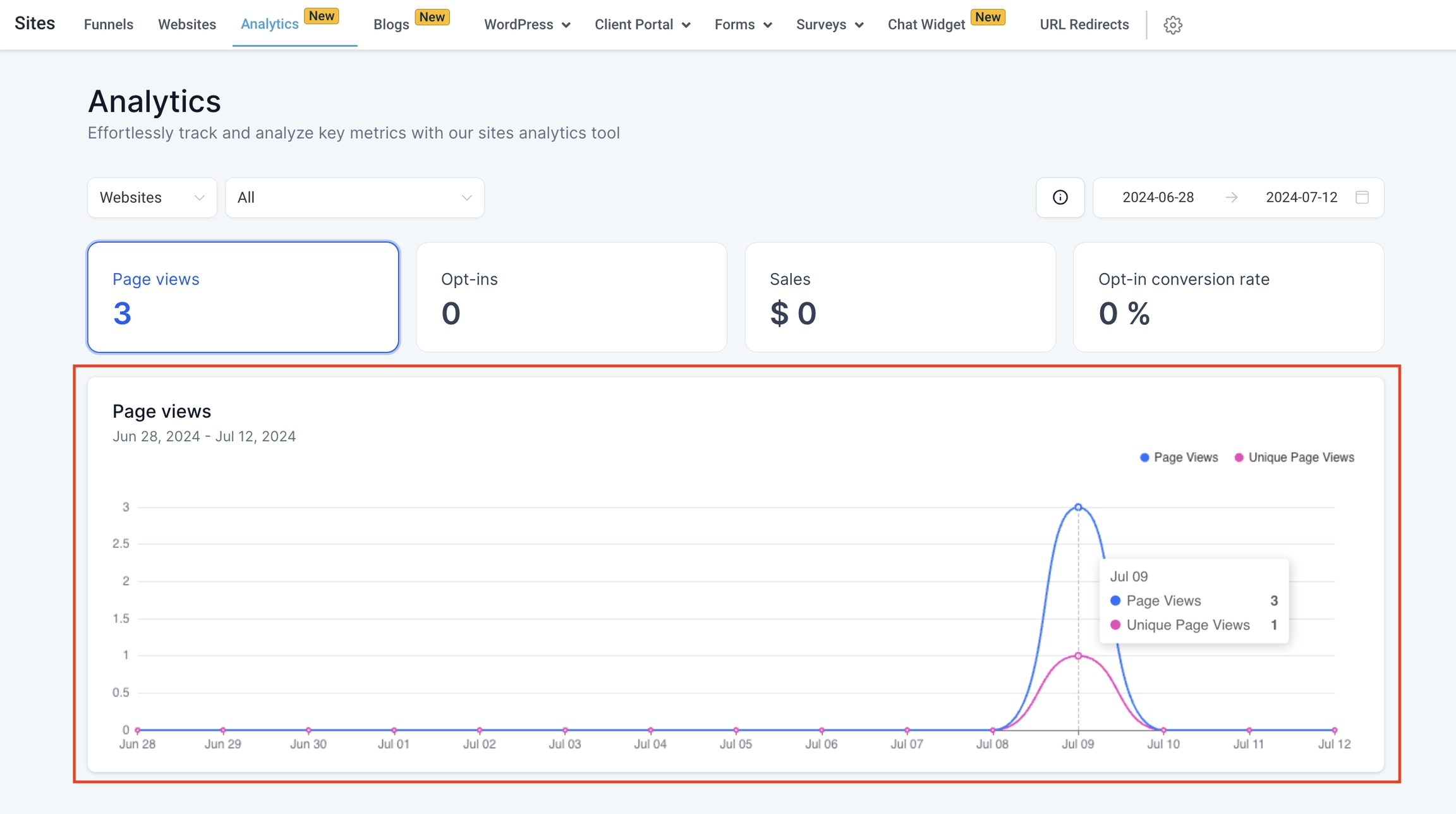Viewport: 1456px width, 814px height.
Task: Expand the WordPress menu
Action: tap(526, 25)
